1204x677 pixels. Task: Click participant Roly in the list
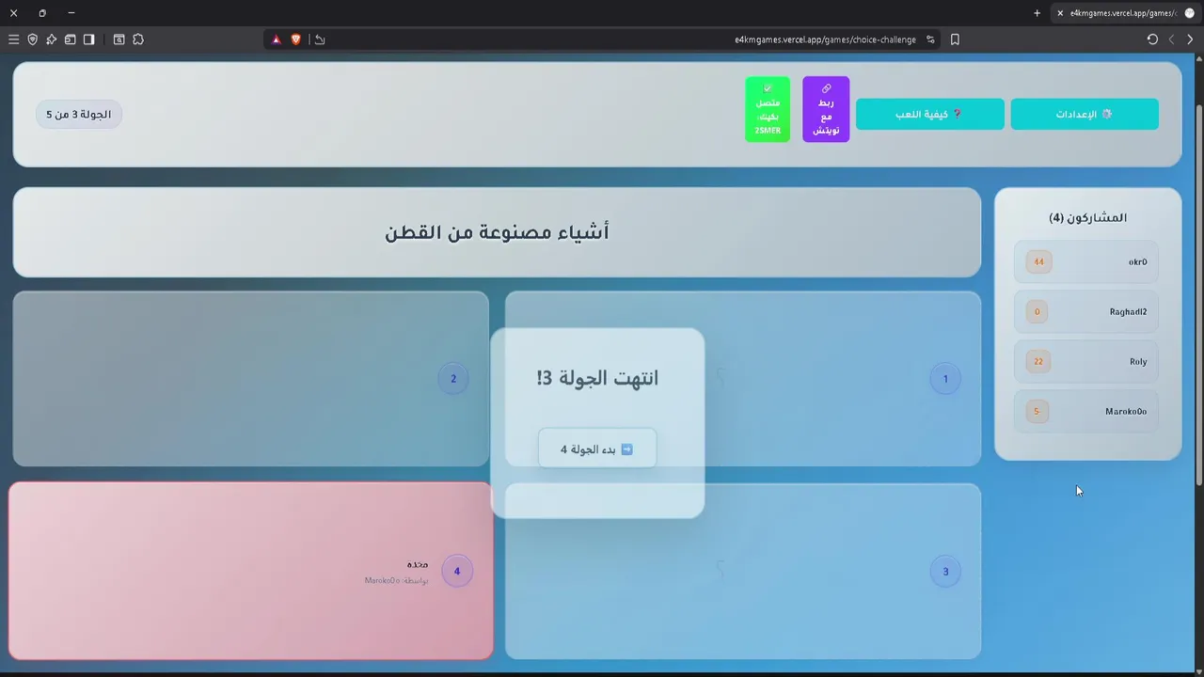[x=1086, y=362]
